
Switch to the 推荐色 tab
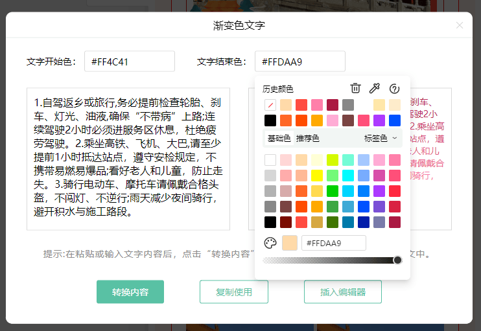(307, 138)
